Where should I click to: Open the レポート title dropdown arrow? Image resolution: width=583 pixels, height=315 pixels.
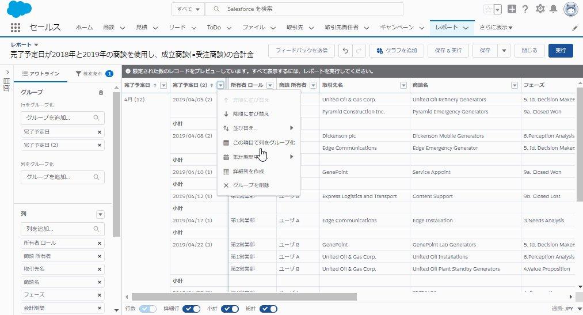tap(36, 44)
